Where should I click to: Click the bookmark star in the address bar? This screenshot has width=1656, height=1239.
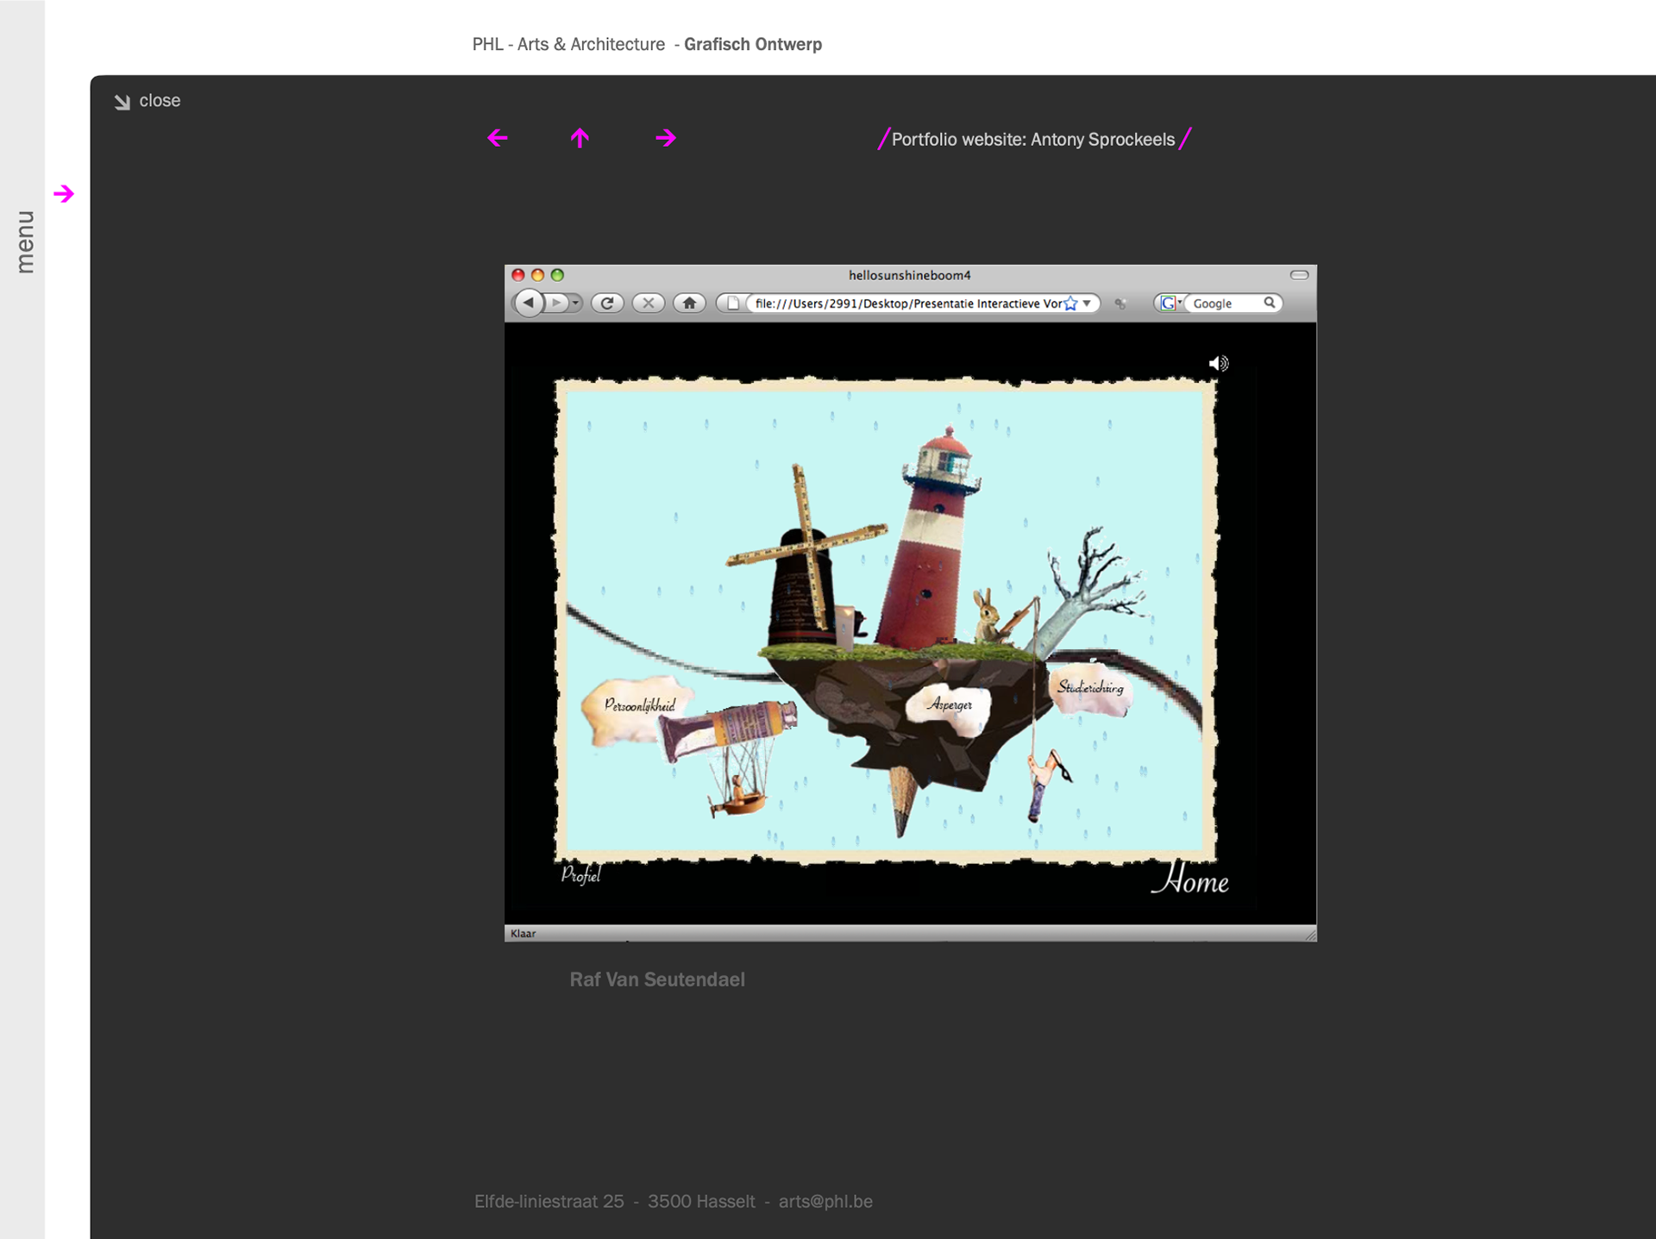pyautogui.click(x=1070, y=303)
